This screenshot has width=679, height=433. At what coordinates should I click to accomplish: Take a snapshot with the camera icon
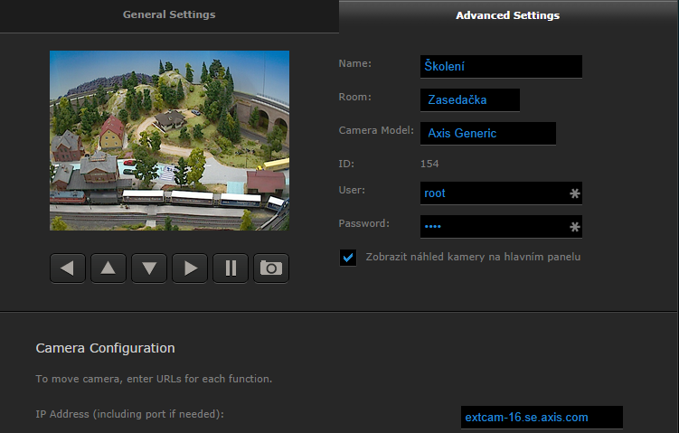(x=271, y=268)
